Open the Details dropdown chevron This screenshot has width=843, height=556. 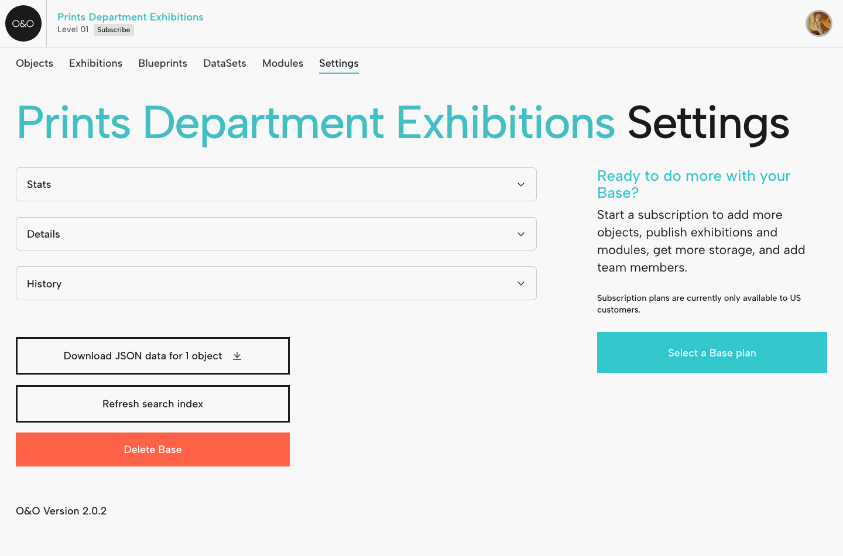click(x=520, y=234)
